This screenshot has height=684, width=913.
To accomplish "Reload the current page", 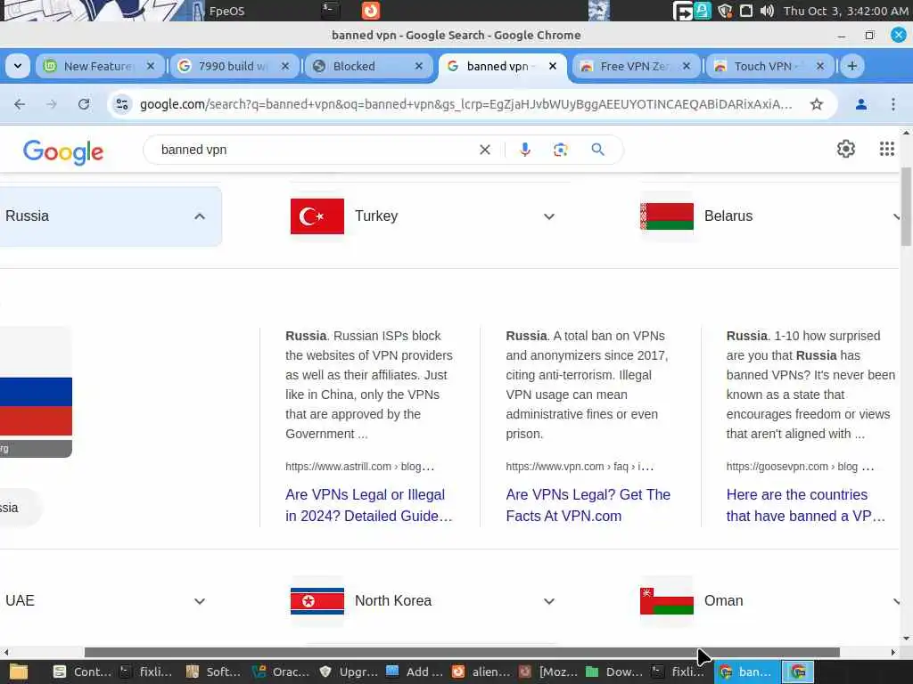I will click(84, 104).
